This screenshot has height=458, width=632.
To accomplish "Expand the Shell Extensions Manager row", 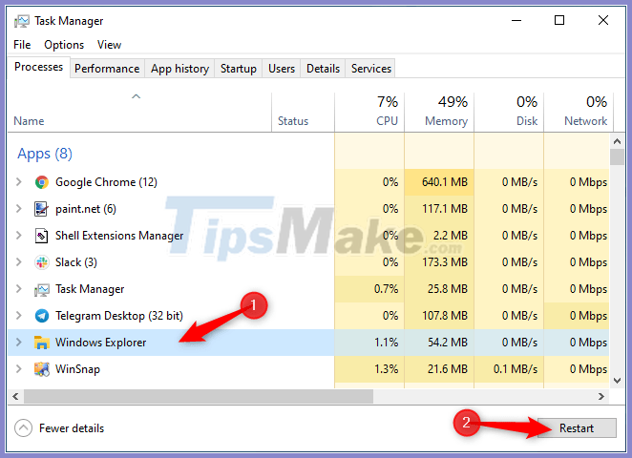I will coord(18,236).
